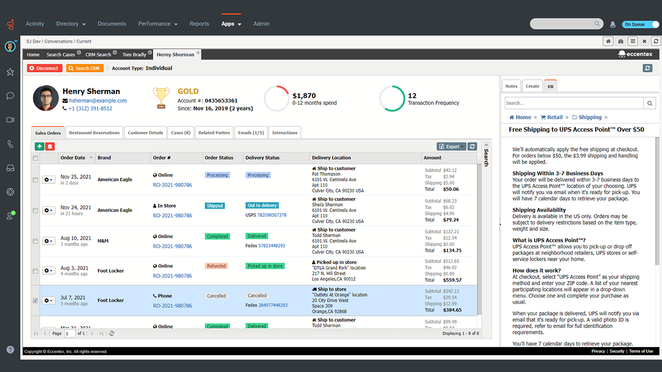
Task: Open the Performance dropdown menu
Action: click(x=158, y=24)
